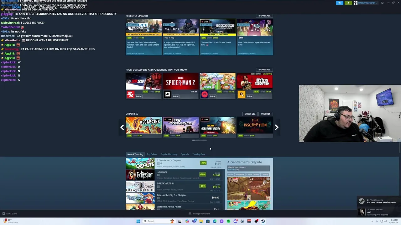View update details for Terminus
This screenshot has height=225, width=401.
coord(209,53)
